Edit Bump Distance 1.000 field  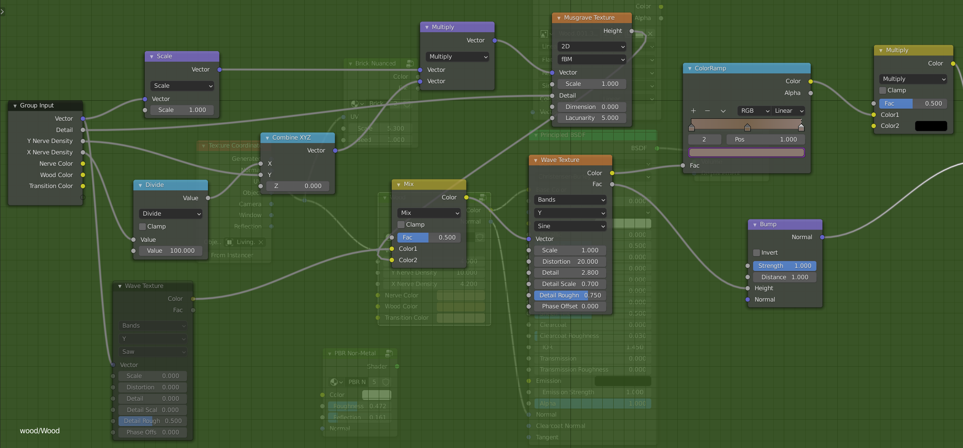(x=785, y=277)
